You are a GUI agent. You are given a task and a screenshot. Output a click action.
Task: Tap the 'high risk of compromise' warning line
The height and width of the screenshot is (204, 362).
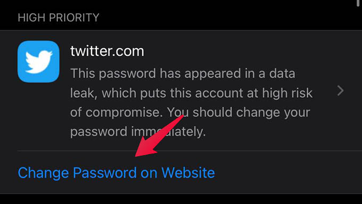(192, 93)
